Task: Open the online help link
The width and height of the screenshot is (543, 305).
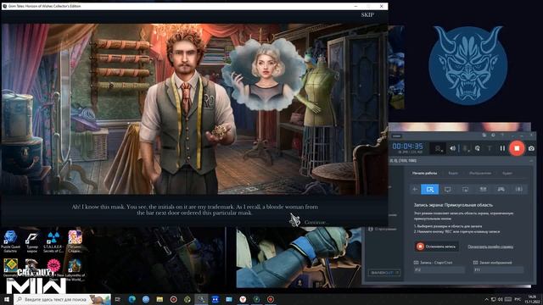Action: tap(490, 247)
